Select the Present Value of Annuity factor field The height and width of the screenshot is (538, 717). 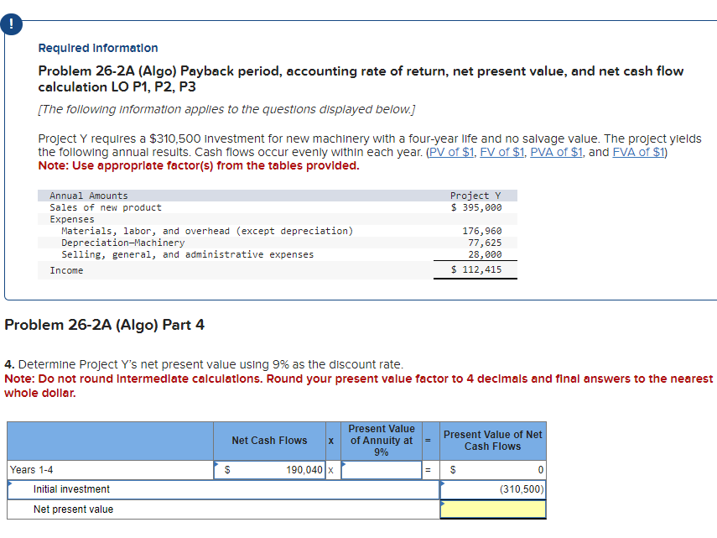(x=382, y=470)
